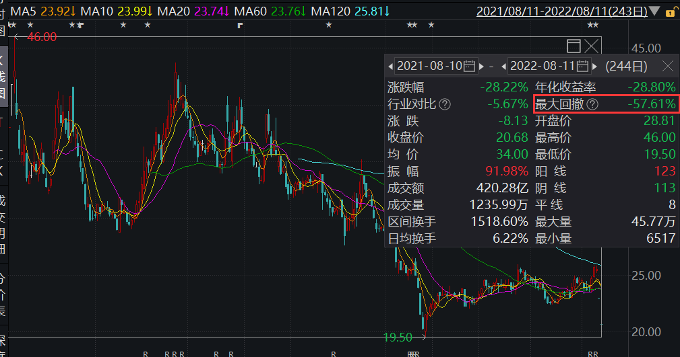This screenshot has height=357, width=680.
Task: Click the 平线 count 8
Action: (x=672, y=205)
